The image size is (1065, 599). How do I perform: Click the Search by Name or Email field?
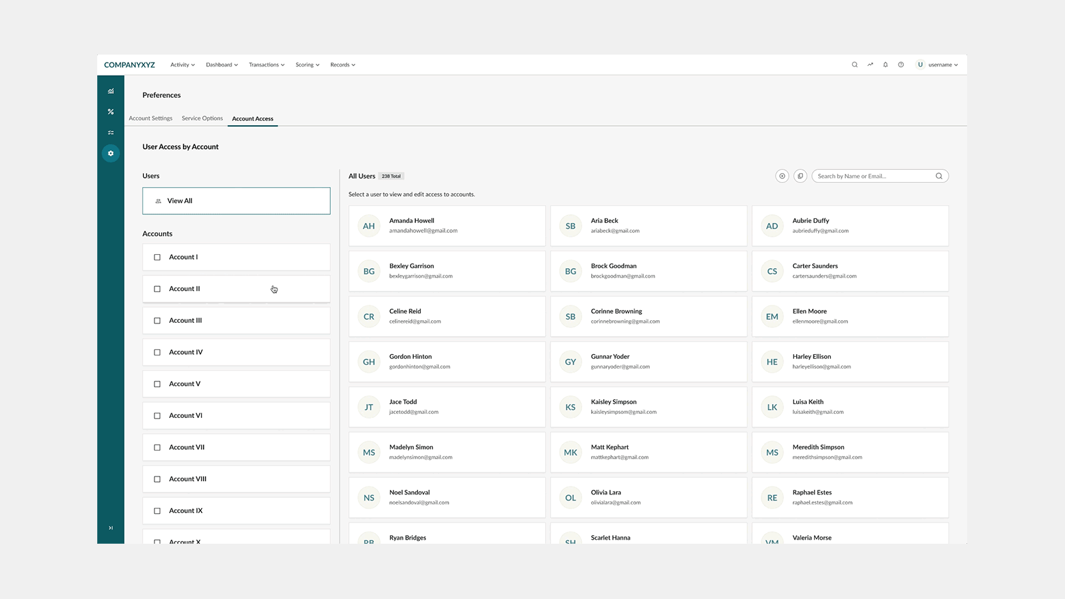tap(880, 176)
